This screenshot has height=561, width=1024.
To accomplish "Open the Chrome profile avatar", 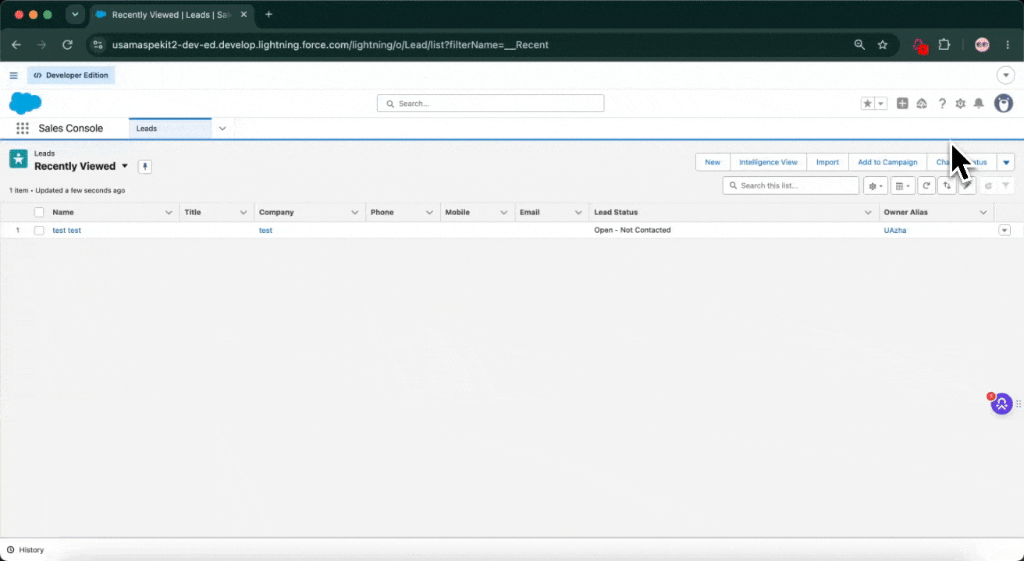I will 982,45.
